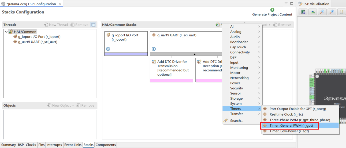
Task: Switch to the Summary tab
Action: coord(9,145)
